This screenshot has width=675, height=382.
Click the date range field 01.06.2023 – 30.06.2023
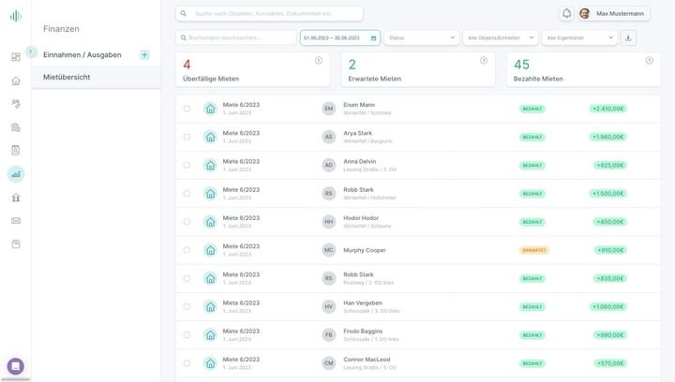point(338,37)
